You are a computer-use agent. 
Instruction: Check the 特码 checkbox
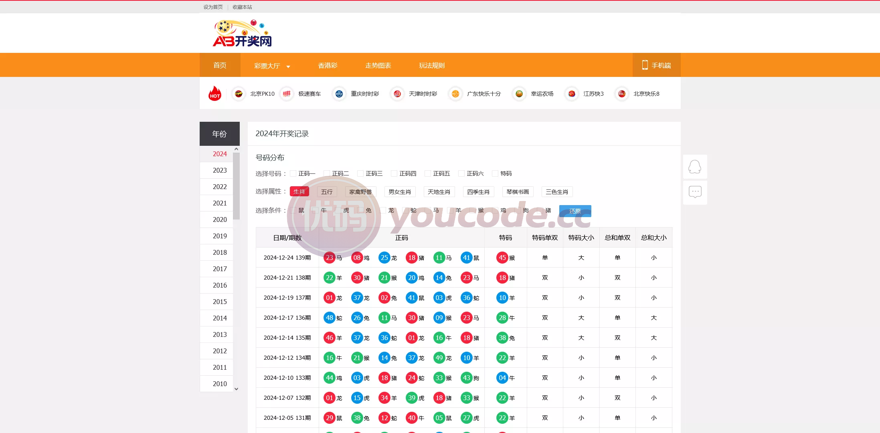coord(495,173)
